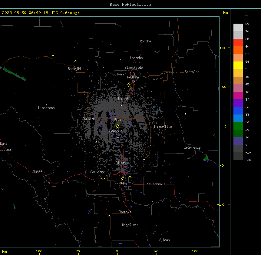The height and width of the screenshot is (255, 261).
Task: Click the Base_Reflectivity title
Action: pos(130,5)
